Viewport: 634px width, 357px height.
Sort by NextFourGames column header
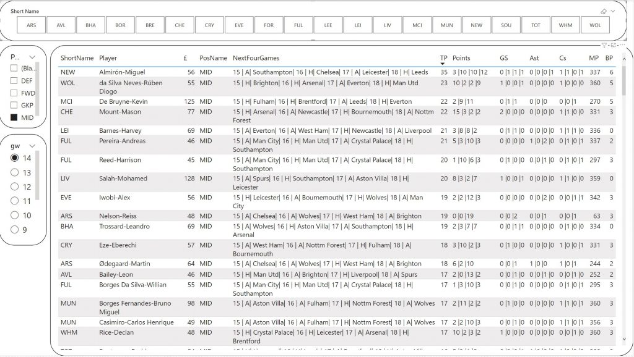(256, 58)
